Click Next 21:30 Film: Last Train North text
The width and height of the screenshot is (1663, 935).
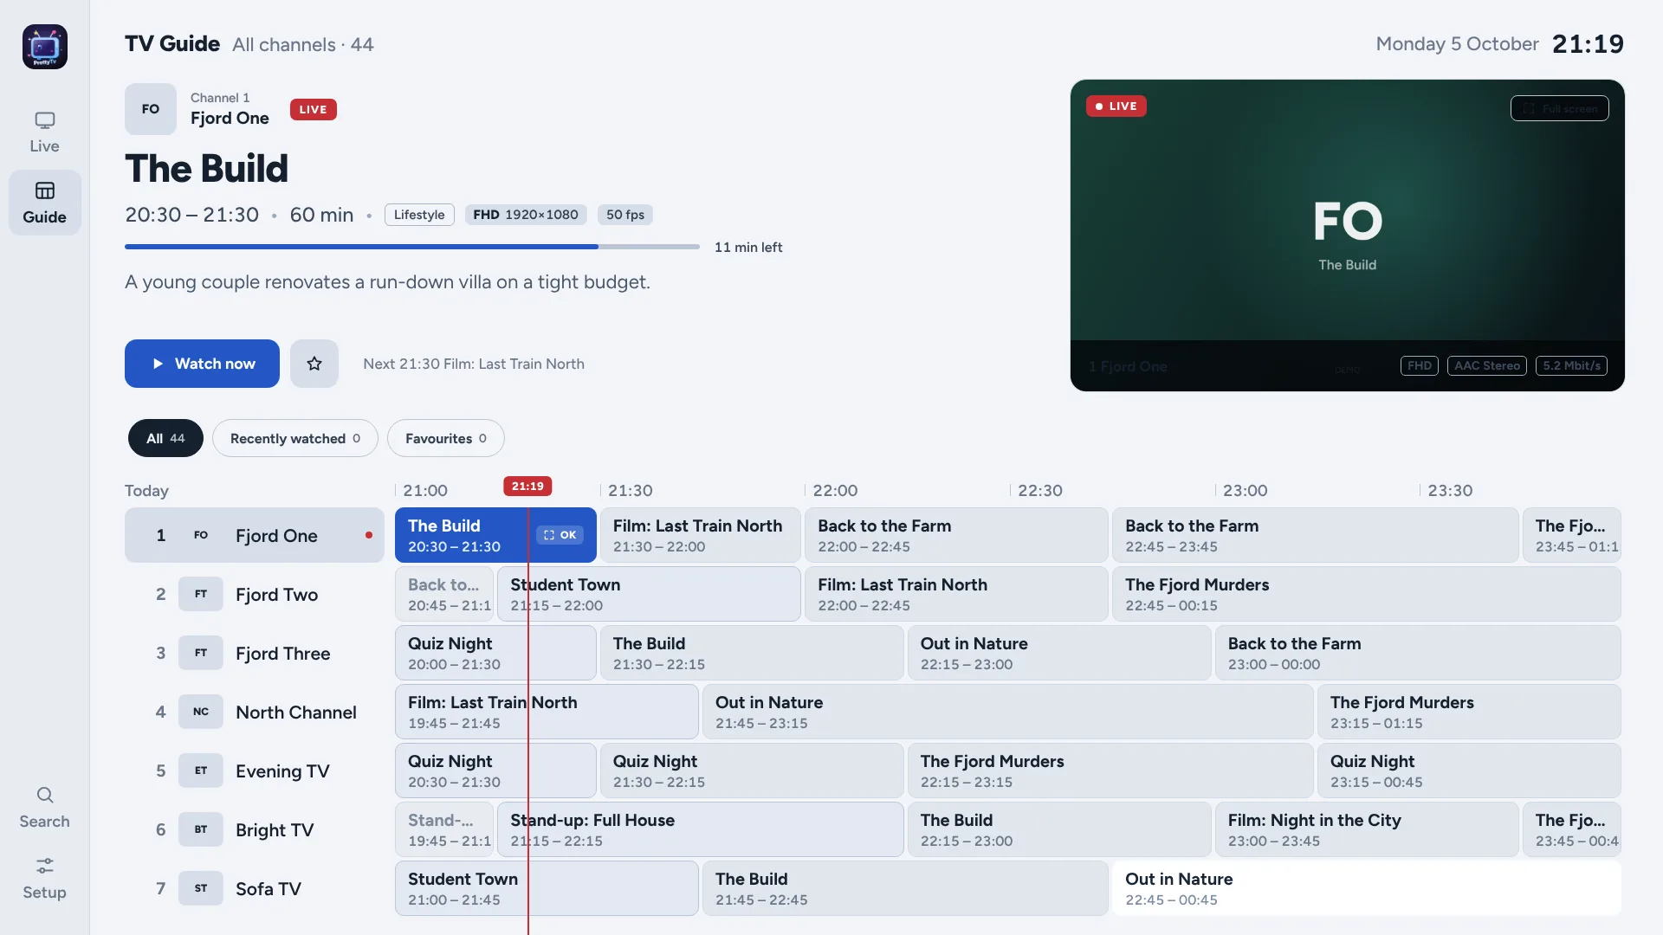tap(474, 364)
